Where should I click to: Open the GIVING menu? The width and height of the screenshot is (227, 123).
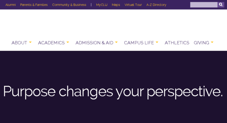(201, 43)
